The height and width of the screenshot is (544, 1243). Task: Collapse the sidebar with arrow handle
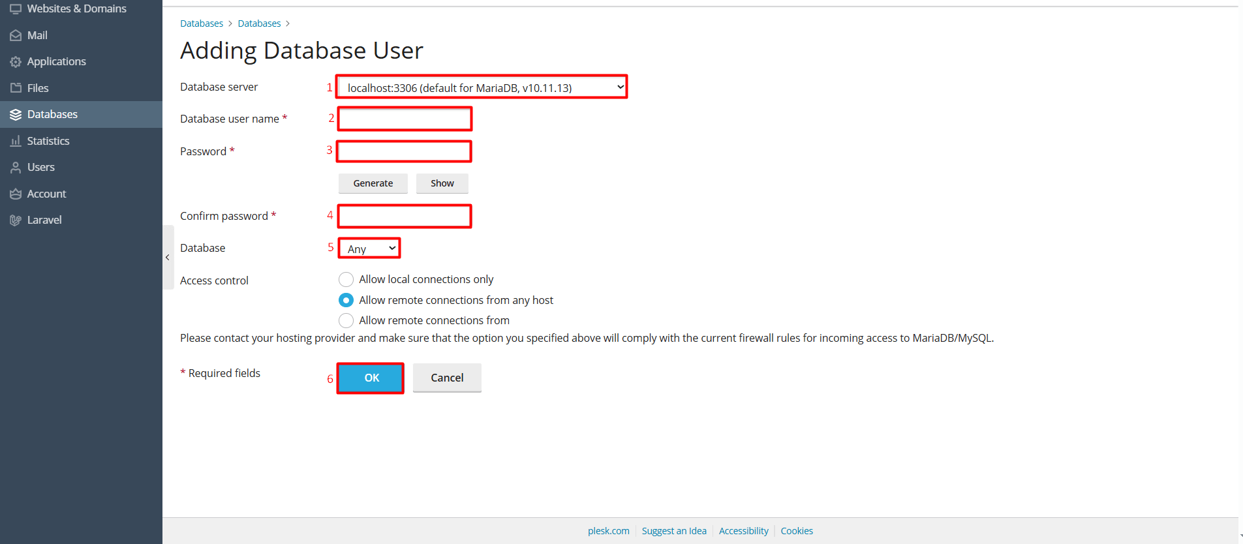(x=168, y=258)
